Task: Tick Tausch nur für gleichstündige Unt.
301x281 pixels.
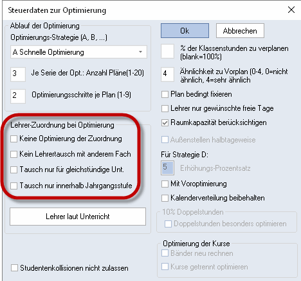Action: pos(14,170)
